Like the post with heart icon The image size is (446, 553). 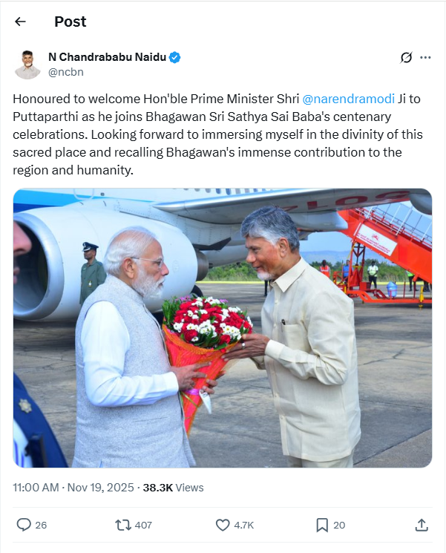tap(223, 525)
